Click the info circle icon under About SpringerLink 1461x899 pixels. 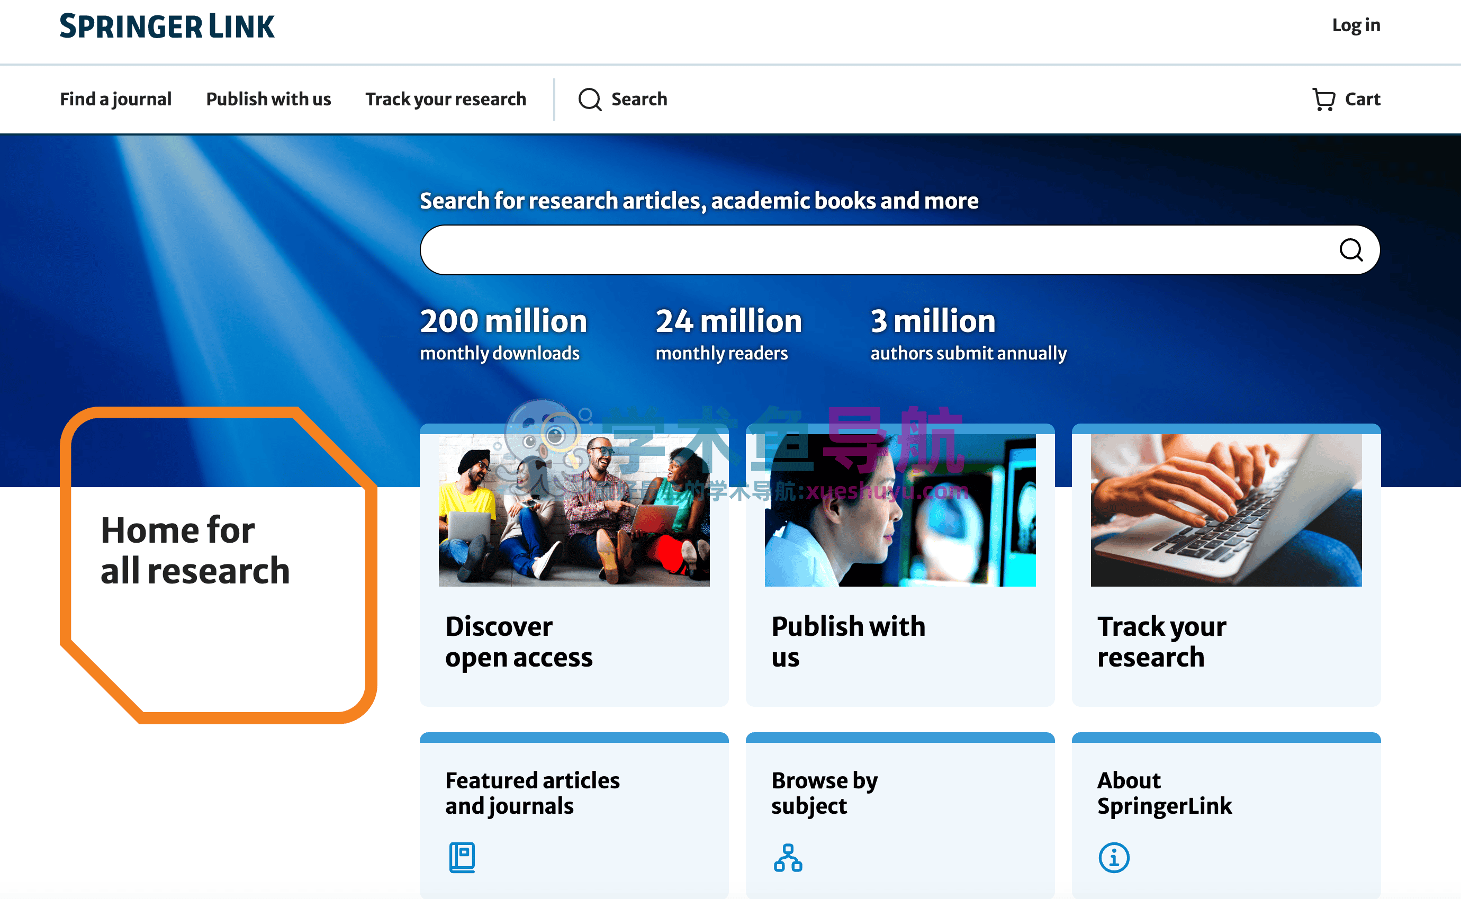1113,857
